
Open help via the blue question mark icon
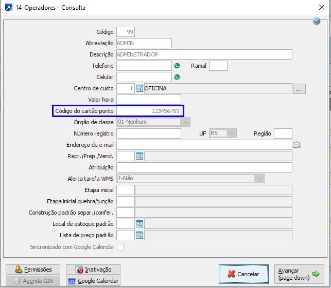[x=316, y=21]
